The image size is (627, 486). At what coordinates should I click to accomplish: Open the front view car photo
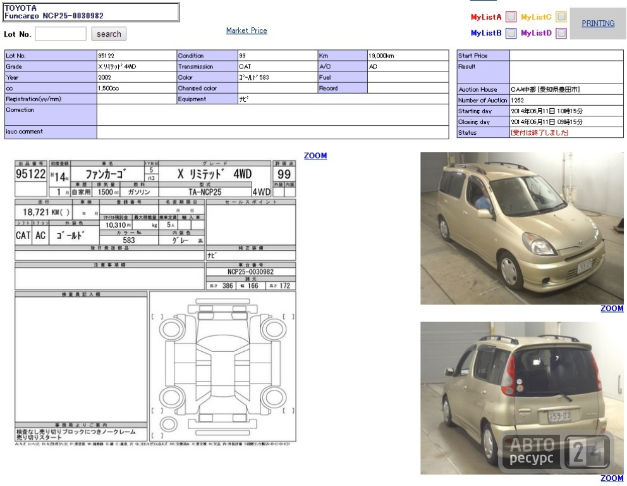coord(522,228)
